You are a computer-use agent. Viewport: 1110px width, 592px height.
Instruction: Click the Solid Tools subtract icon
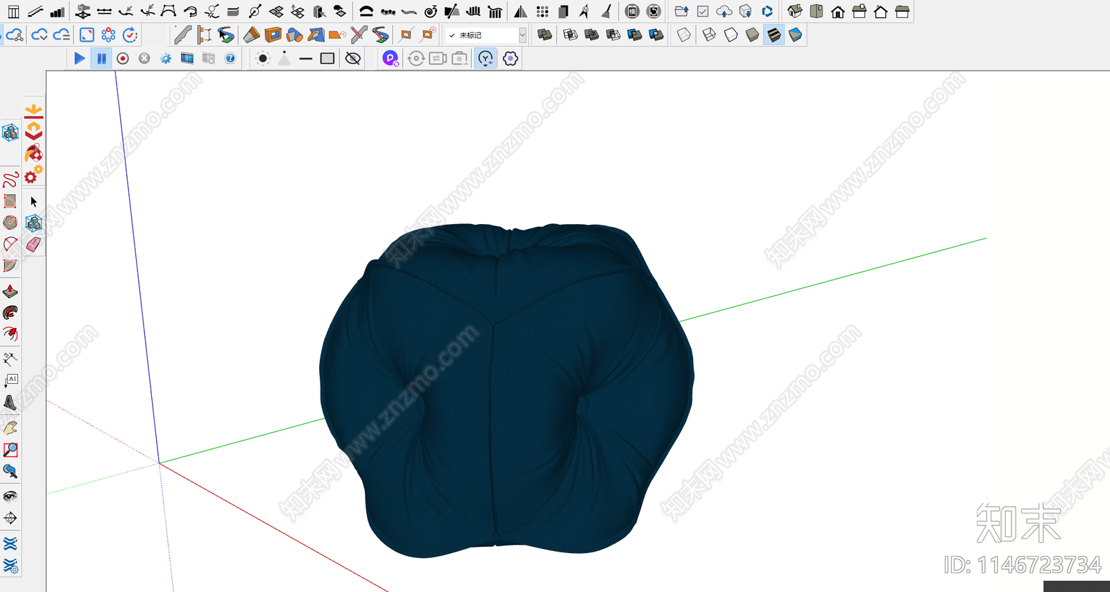click(613, 35)
